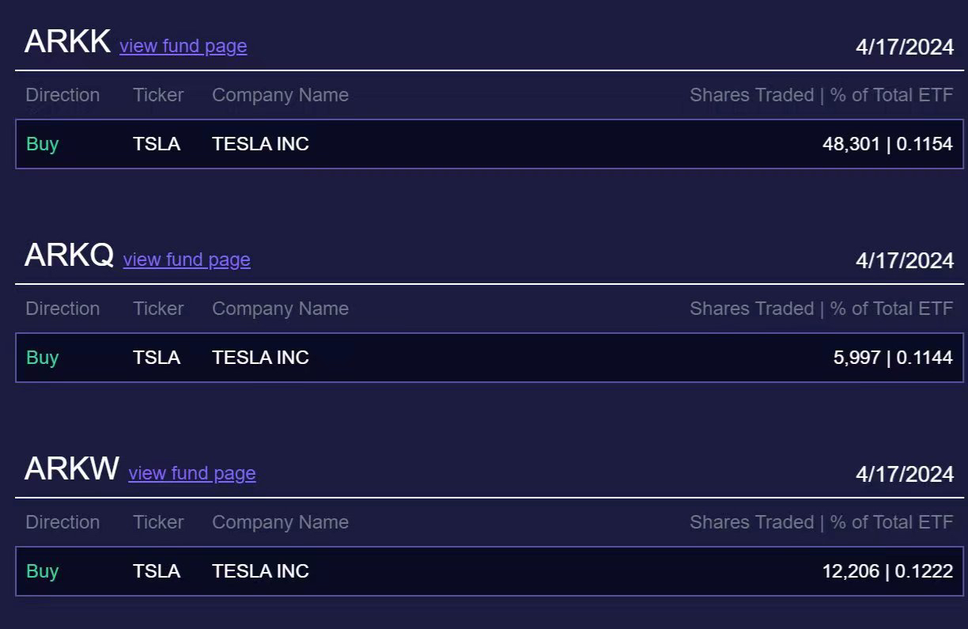
Task: Click TESLA INC company name in ARKK row
Action: tap(260, 144)
